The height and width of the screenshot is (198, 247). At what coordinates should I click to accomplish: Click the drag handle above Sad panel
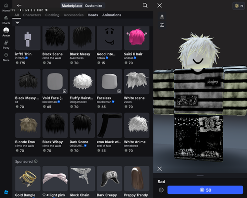point(200,176)
